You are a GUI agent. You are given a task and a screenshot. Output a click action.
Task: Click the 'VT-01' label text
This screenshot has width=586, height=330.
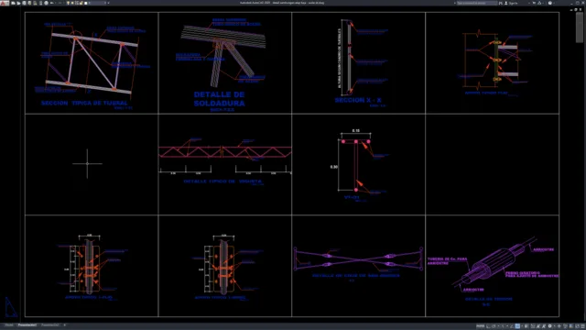click(x=352, y=197)
